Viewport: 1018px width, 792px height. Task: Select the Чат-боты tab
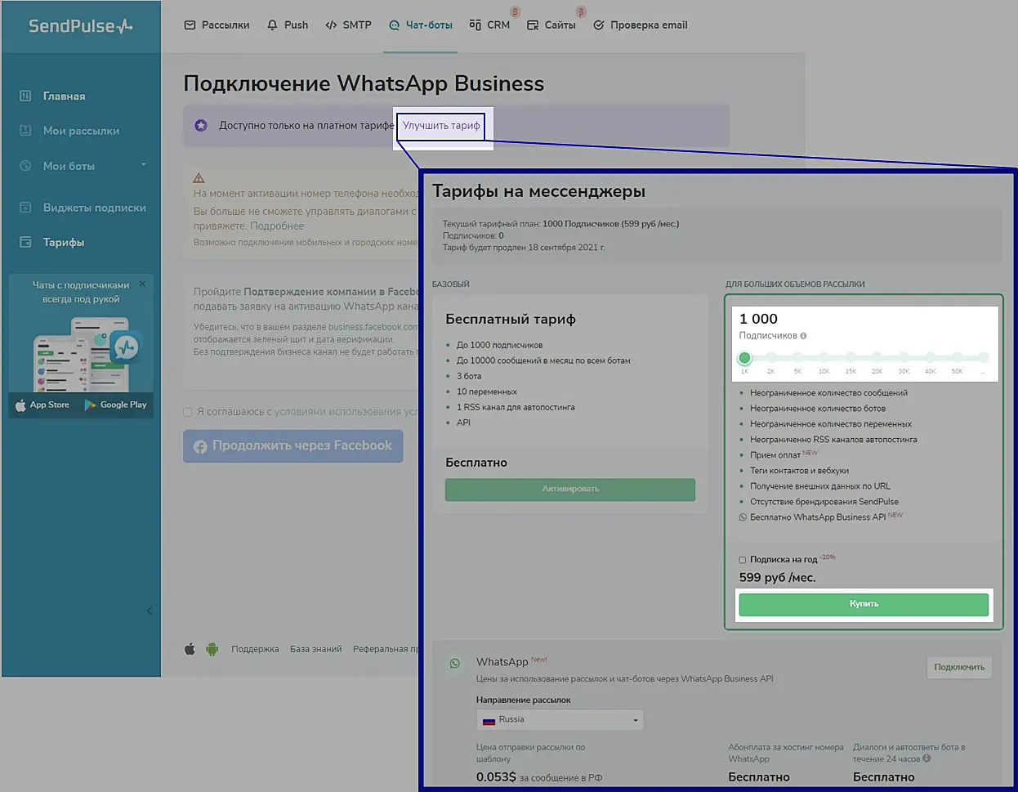pos(421,25)
